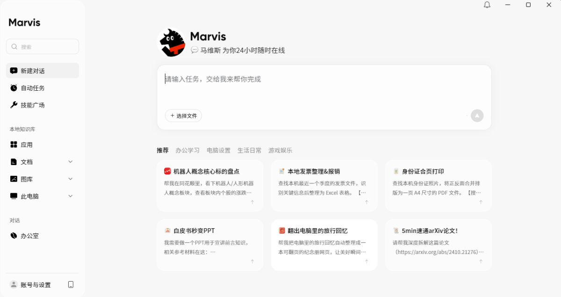The image size is (561, 297).
Task: Open the 办公室 conversation
Action: (x=43, y=236)
